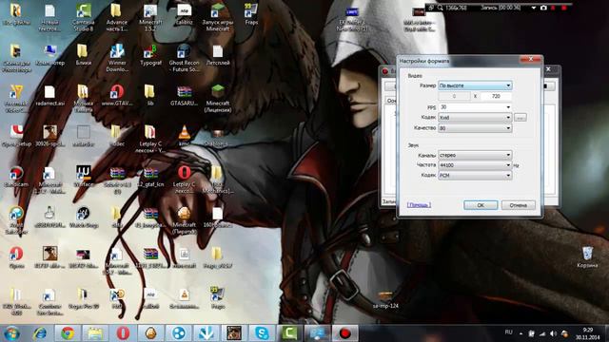Select the Letplay C лексом Opera shortcut

(x=184, y=180)
